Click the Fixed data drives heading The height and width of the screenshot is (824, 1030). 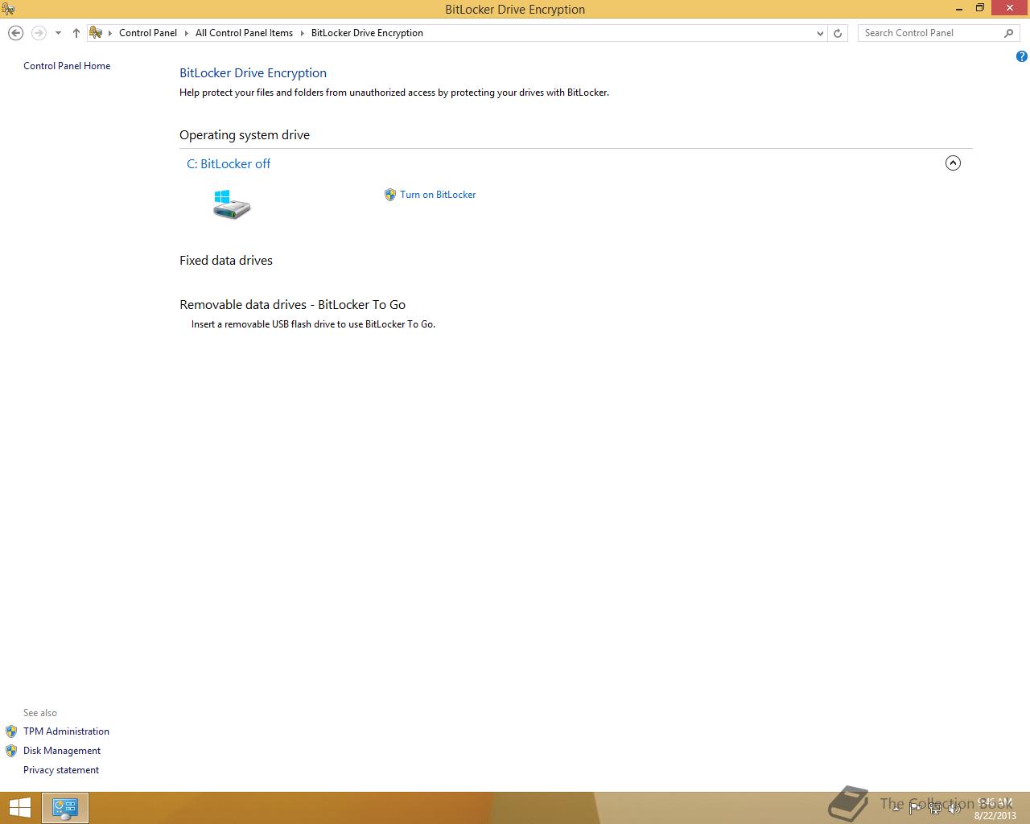(x=226, y=261)
